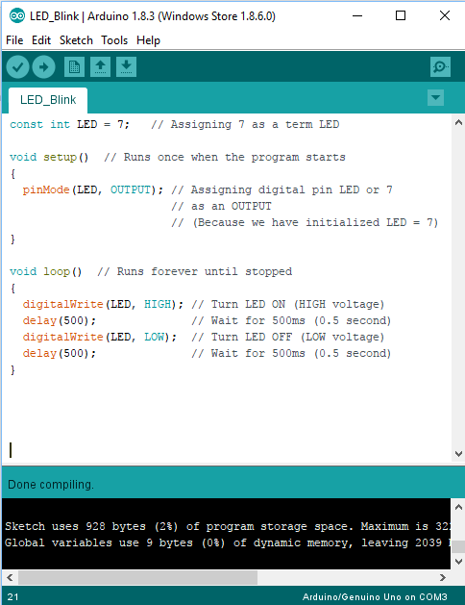This screenshot has width=465, height=605.
Task: Open the Help menu
Action: click(x=148, y=40)
